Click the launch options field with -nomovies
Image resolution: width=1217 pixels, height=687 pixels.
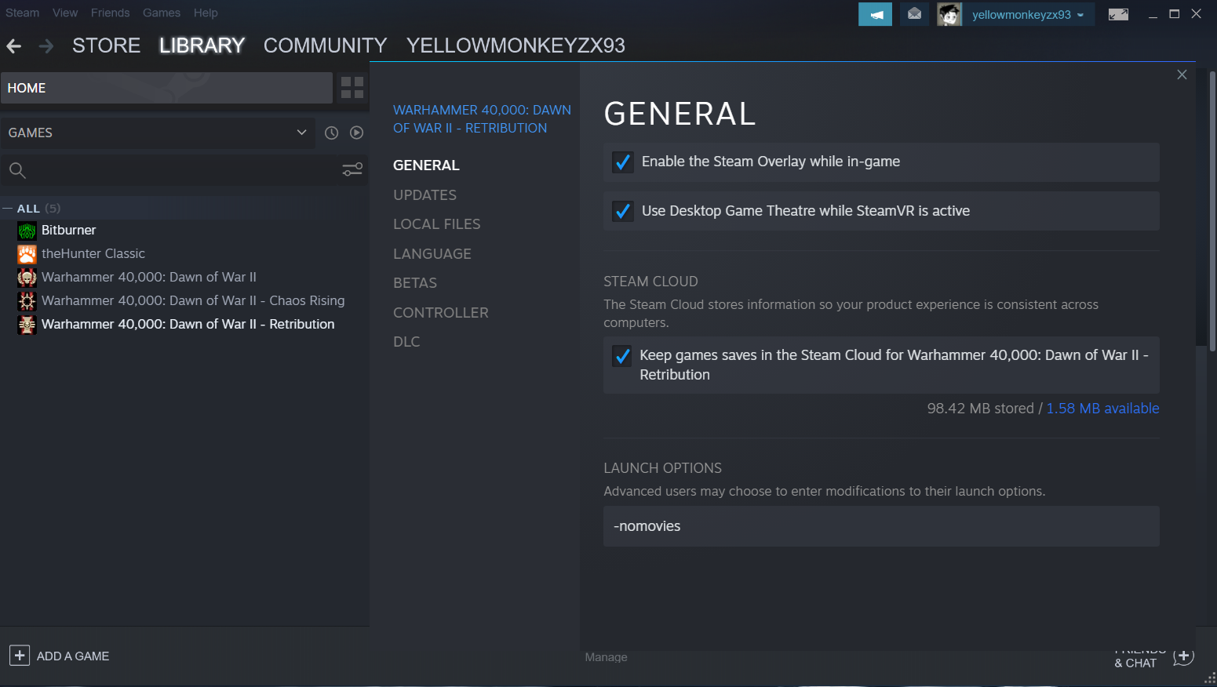(x=881, y=526)
